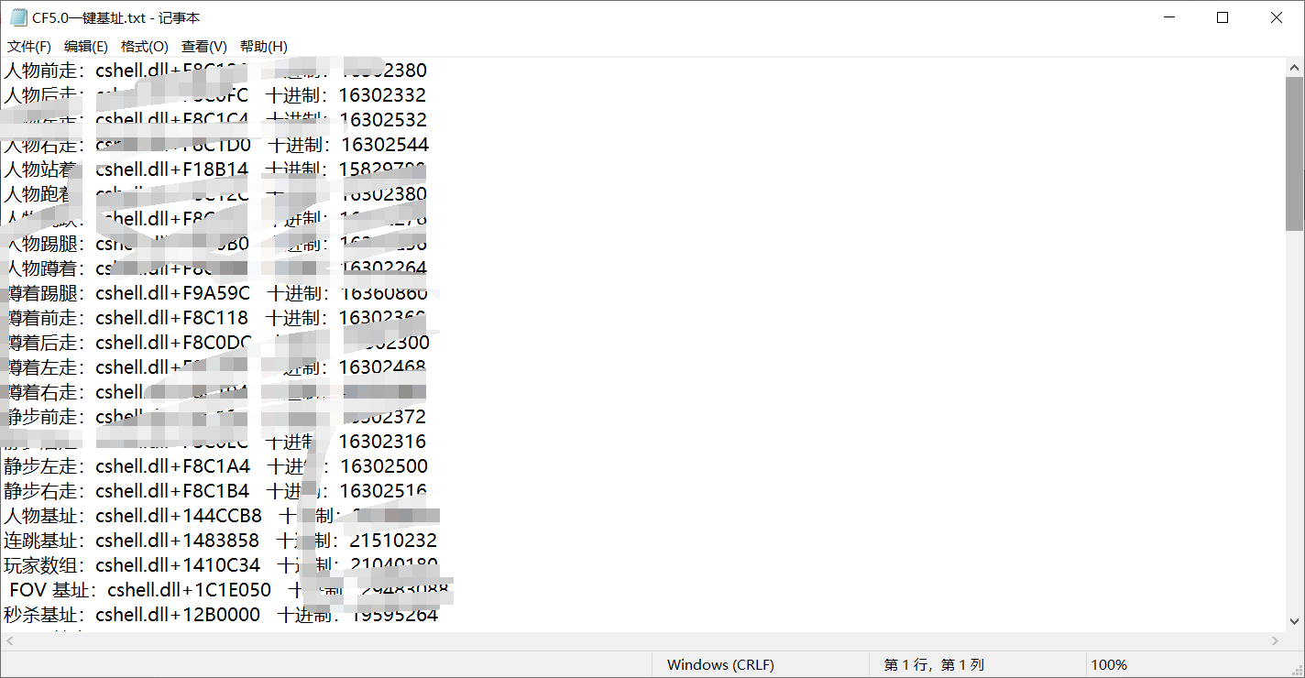
Task: Click the value 16302516
Action: tap(383, 491)
